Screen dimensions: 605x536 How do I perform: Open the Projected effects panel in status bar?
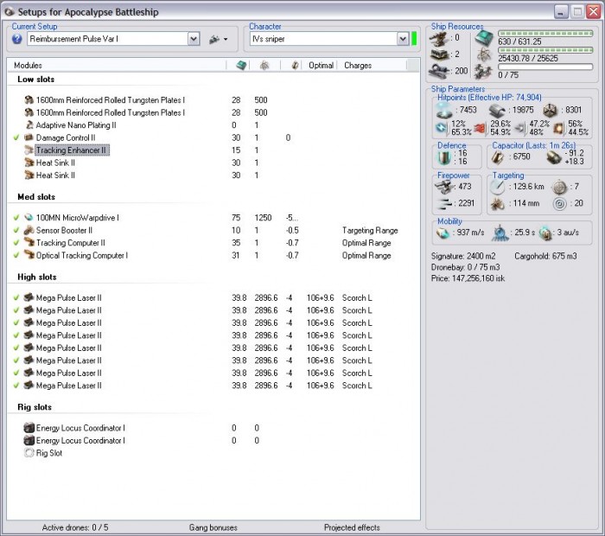[x=351, y=527]
